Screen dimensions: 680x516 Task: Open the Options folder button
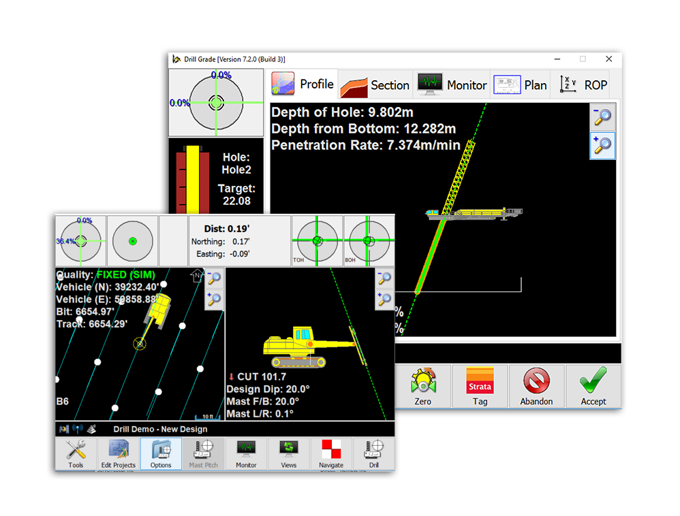(161, 453)
